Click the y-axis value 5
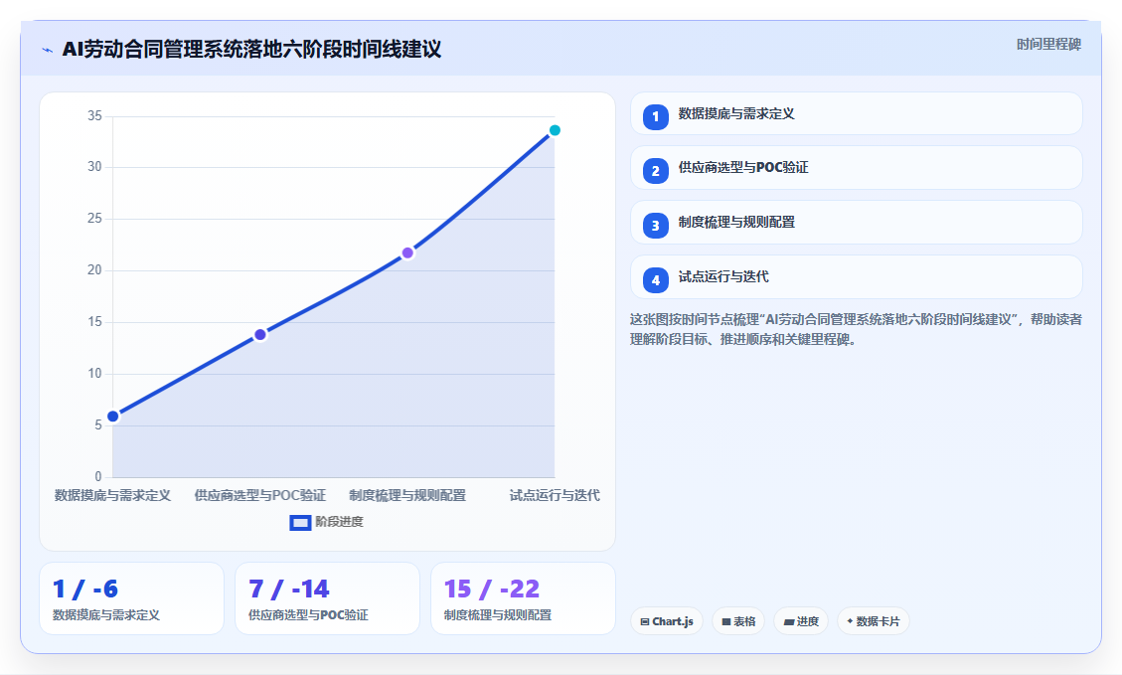The height and width of the screenshot is (675, 1122). 98,425
